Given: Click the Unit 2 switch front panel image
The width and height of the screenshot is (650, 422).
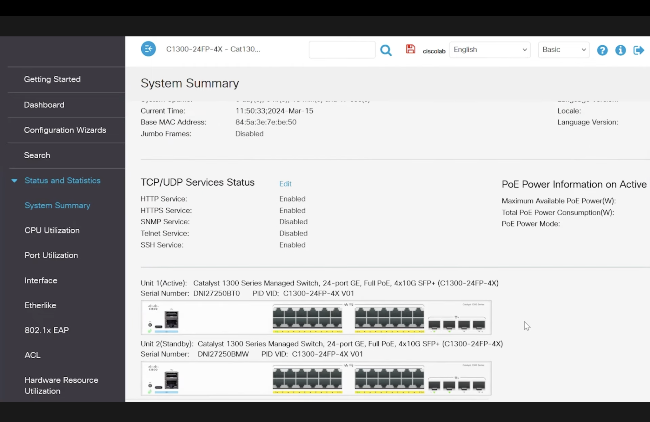Looking at the screenshot, I should click(x=316, y=378).
